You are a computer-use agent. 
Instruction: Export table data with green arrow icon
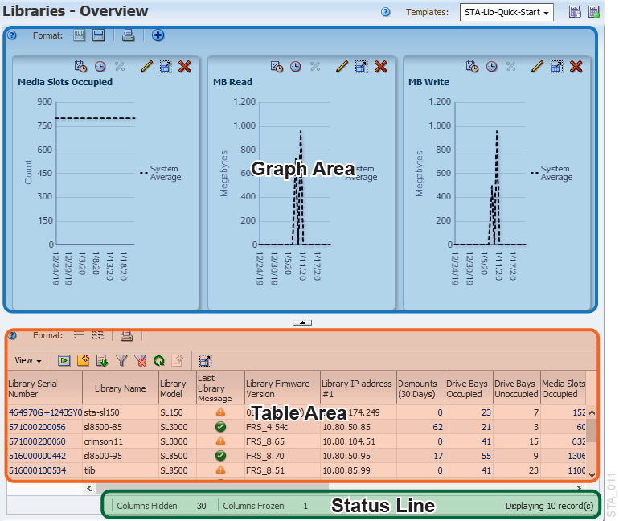tap(102, 360)
